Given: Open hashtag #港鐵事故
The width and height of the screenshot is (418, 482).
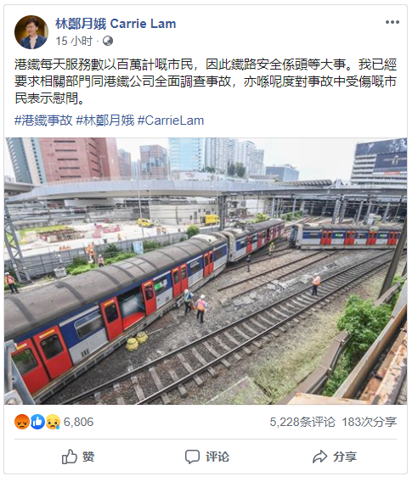Looking at the screenshot, I should [43, 120].
